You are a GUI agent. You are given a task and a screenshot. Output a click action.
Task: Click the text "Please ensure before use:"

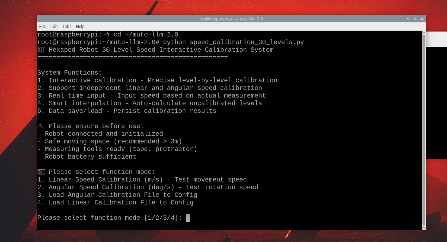pos(96,126)
